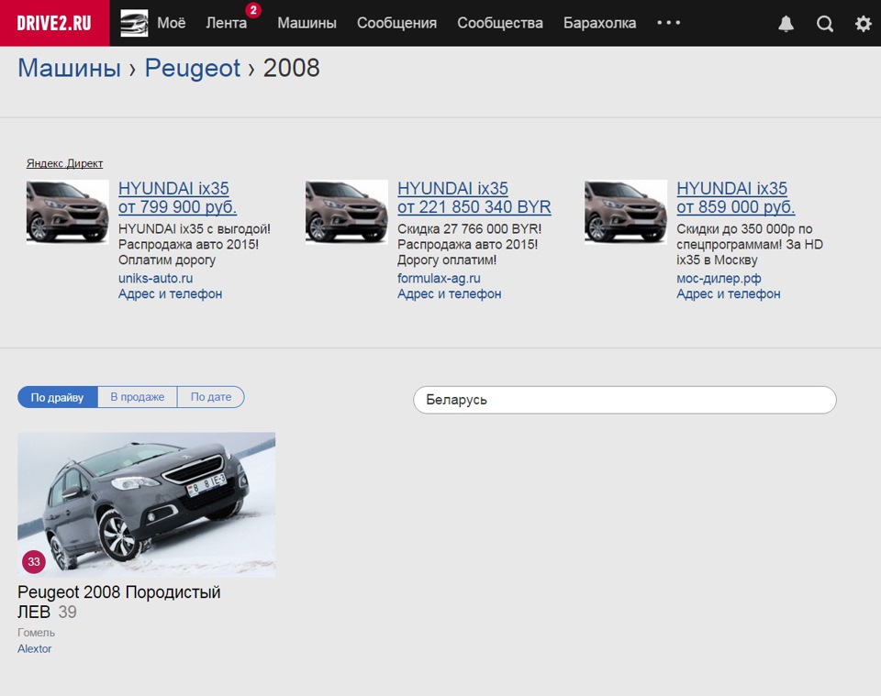The image size is (881, 696).
Task: Open Сообщения in the top bar
Action: 396,23
